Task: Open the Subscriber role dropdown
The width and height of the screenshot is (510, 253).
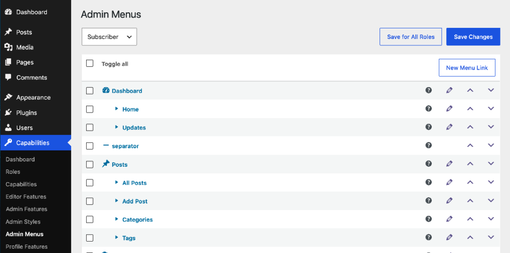Action: 109,37
